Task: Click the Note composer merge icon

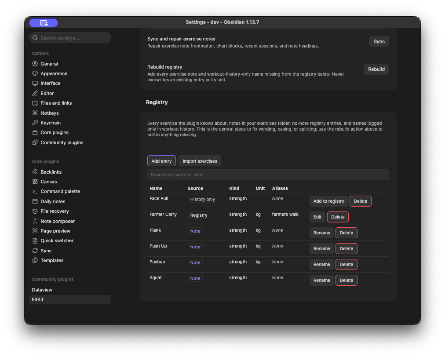Action: point(35,221)
